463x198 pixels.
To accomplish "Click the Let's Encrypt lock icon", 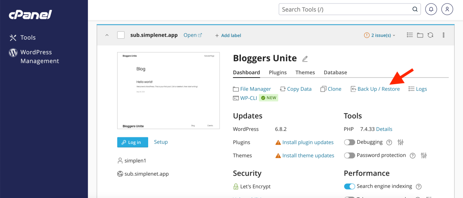I will tap(236, 186).
